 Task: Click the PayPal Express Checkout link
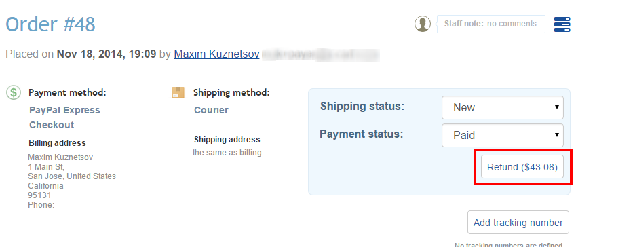65,117
